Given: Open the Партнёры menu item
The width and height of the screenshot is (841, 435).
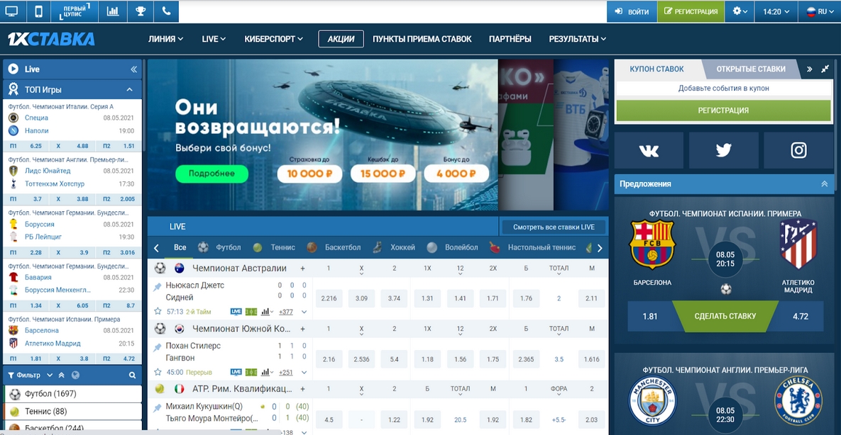Looking at the screenshot, I should pyautogui.click(x=510, y=39).
